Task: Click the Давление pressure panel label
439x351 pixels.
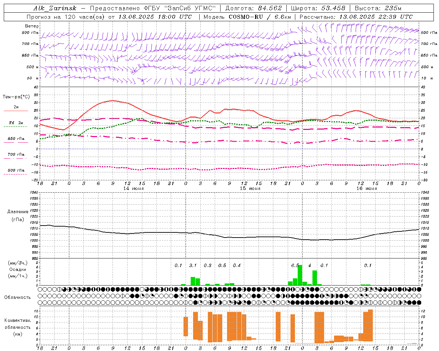Action: pyautogui.click(x=18, y=212)
